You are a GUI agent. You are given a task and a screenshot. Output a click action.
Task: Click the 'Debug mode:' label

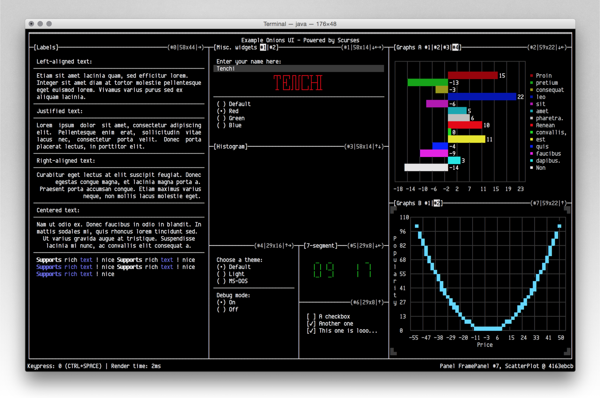tap(233, 295)
